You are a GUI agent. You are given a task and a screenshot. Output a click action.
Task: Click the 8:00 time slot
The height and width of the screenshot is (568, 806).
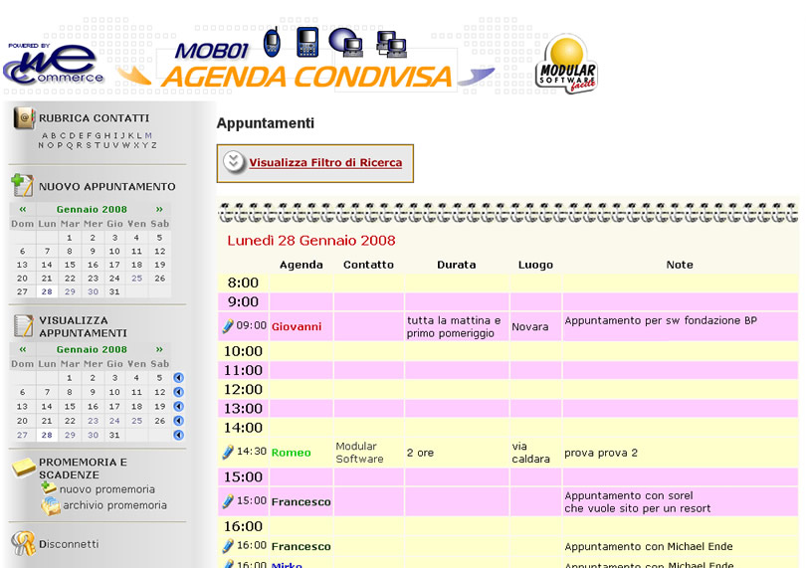(x=243, y=283)
